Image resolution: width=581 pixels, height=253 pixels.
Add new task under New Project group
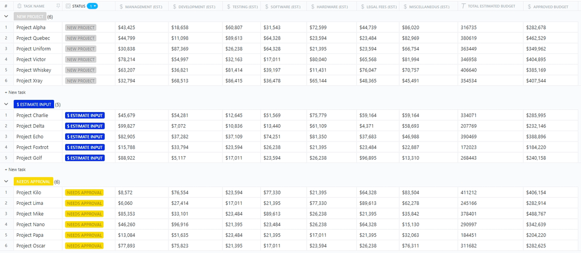click(x=15, y=92)
